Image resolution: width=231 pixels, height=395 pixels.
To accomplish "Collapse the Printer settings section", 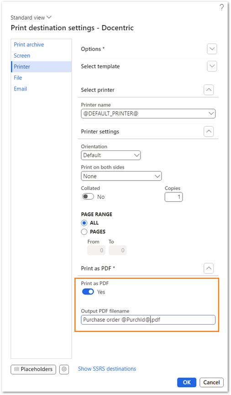I will (x=209, y=131).
